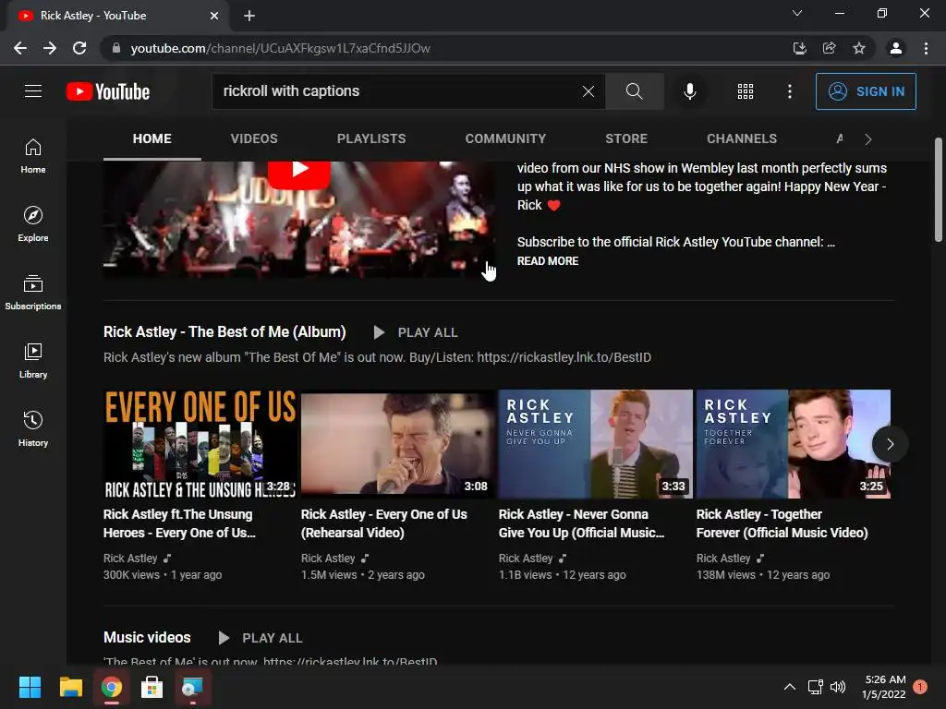Show hidden system tray icons
This screenshot has height=709, width=946.
789,687
